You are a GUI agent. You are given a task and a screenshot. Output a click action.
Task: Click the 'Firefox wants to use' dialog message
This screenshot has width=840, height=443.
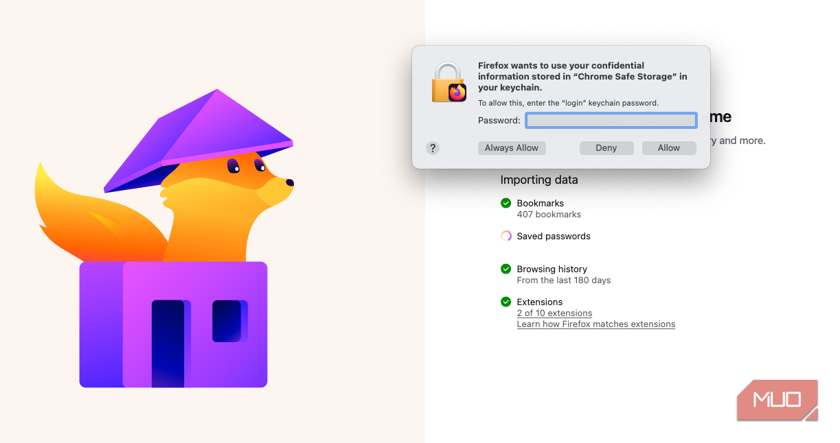click(x=582, y=77)
